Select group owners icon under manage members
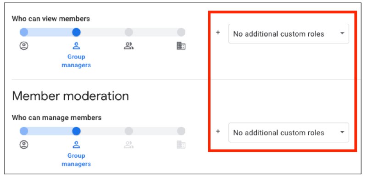Viewport: 367px width, 177px height. point(24,145)
